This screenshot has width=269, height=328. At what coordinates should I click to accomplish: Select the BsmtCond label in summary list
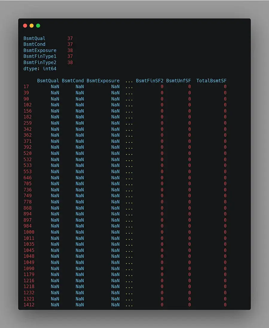tap(34, 44)
